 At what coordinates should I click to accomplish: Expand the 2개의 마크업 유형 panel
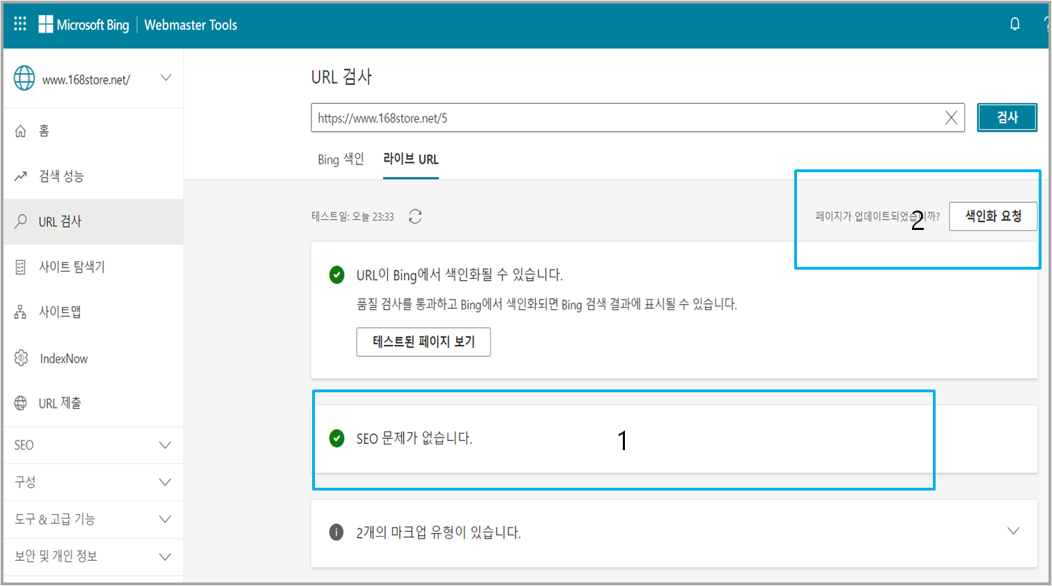(1014, 530)
